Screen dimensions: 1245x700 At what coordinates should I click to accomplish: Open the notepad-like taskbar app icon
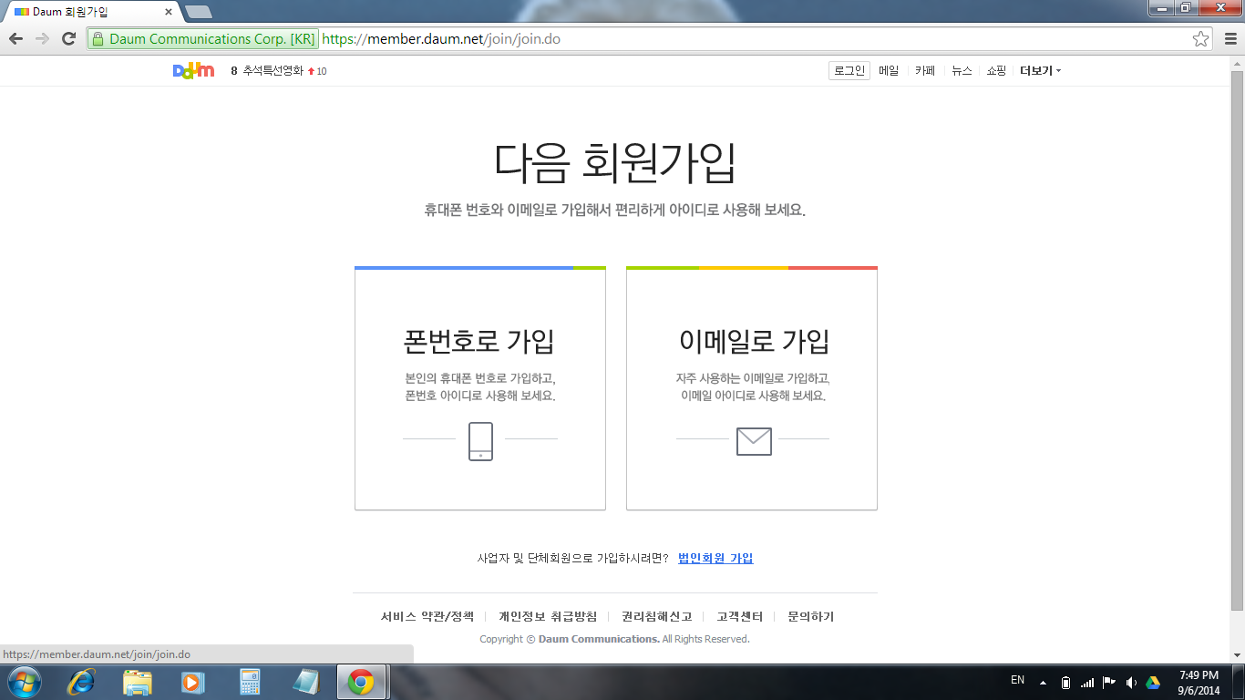click(305, 682)
